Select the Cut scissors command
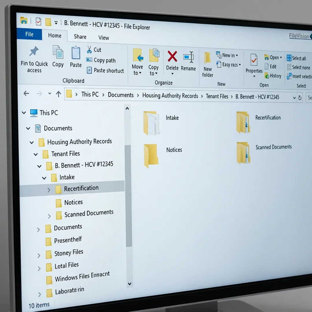Screen dimensions: 312x312 94,50
